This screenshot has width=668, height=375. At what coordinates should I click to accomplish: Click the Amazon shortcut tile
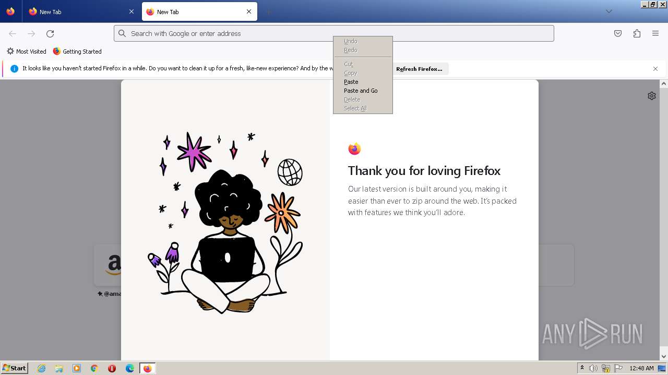[108, 265]
